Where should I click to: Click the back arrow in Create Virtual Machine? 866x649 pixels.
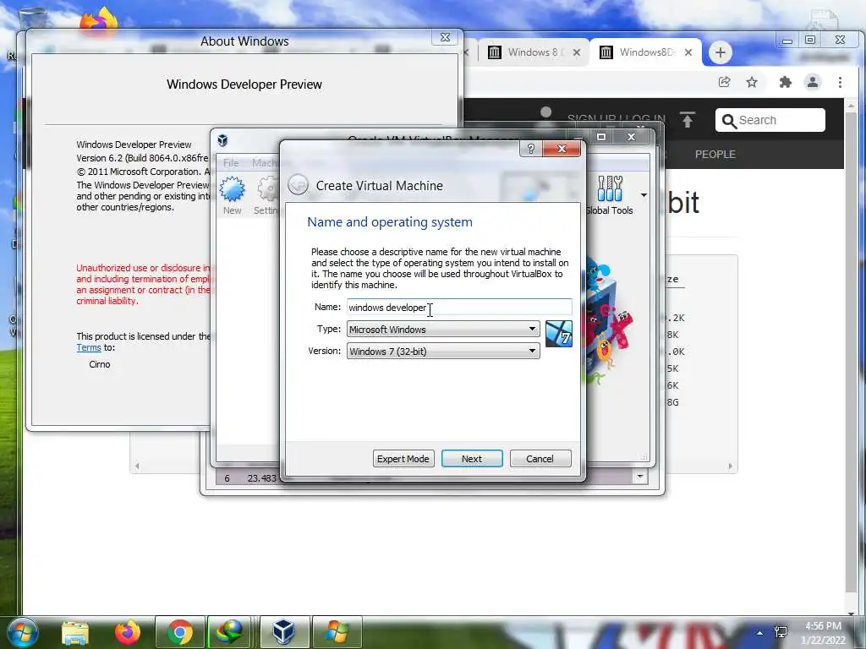pyautogui.click(x=298, y=185)
